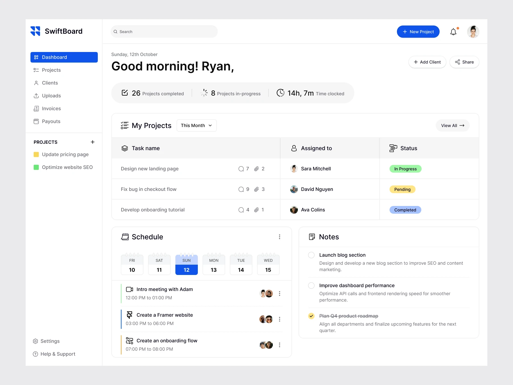Open the notifications bell

pos(453,32)
